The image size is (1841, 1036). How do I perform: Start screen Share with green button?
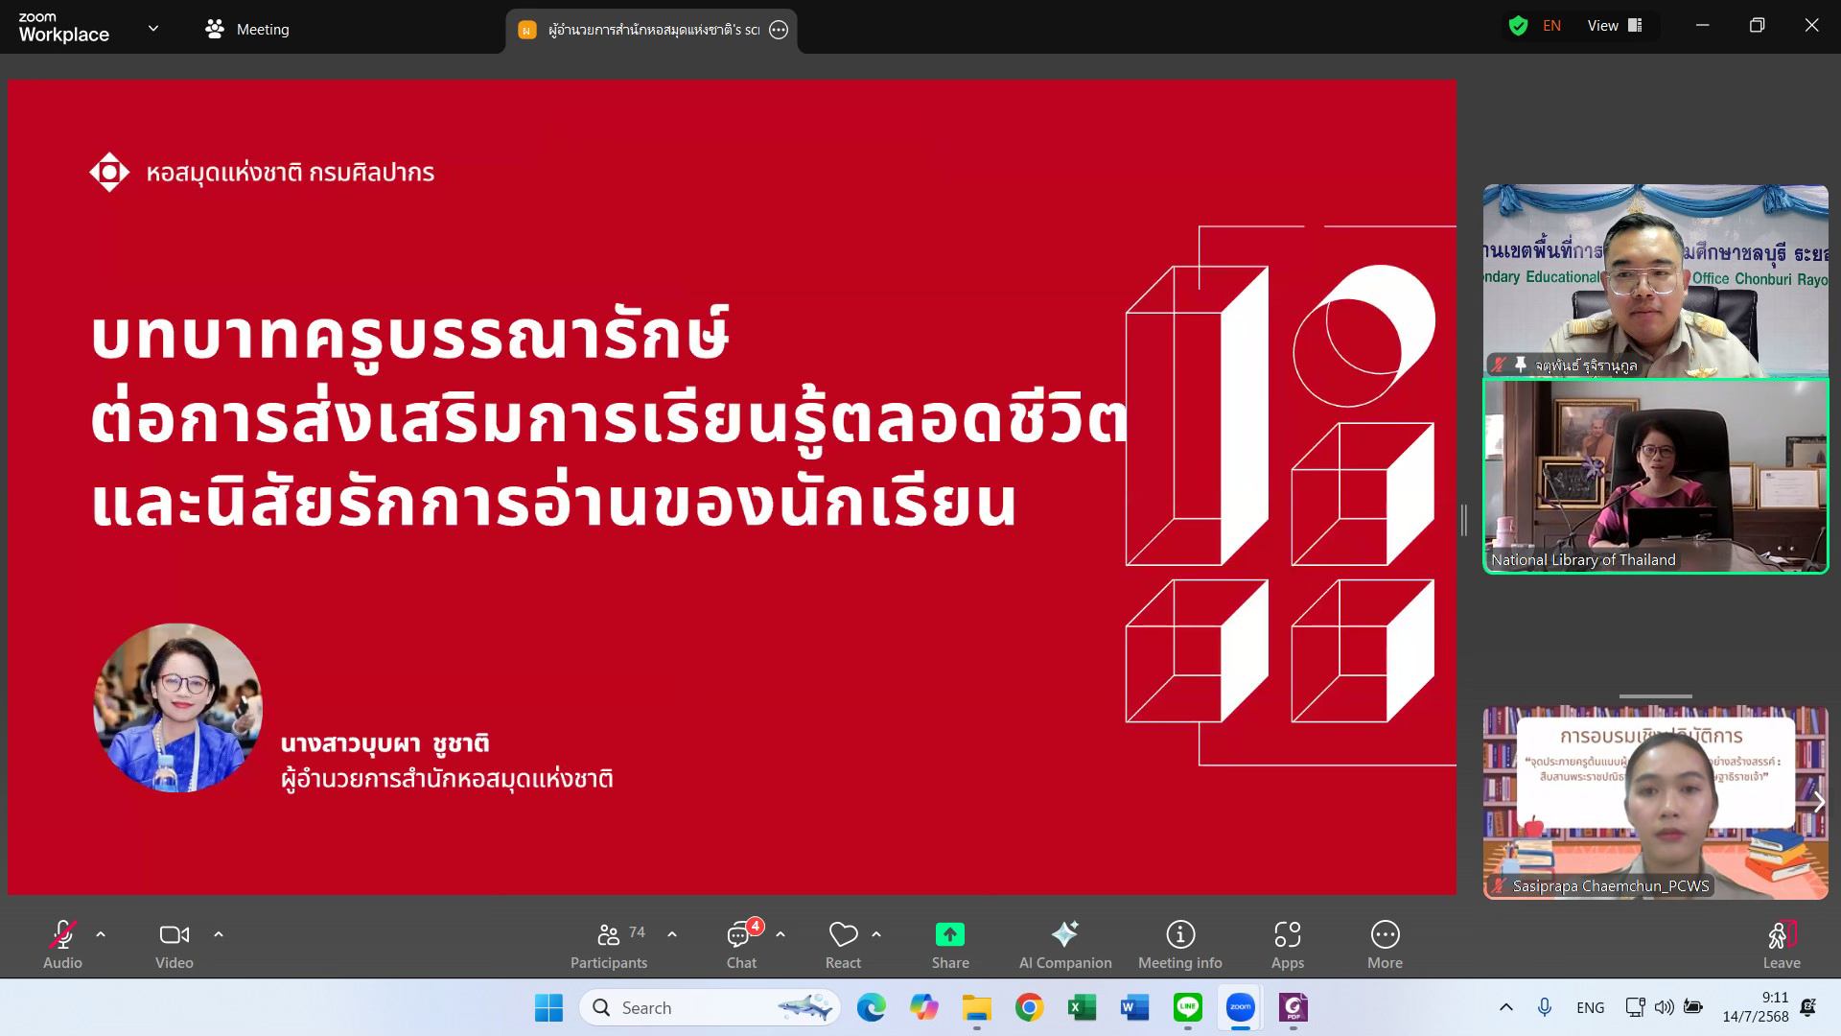point(949,935)
